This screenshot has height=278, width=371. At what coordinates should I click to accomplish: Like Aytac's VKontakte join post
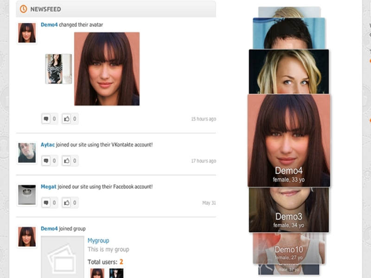click(67, 161)
